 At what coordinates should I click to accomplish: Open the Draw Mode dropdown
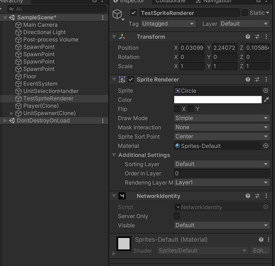pos(222,118)
